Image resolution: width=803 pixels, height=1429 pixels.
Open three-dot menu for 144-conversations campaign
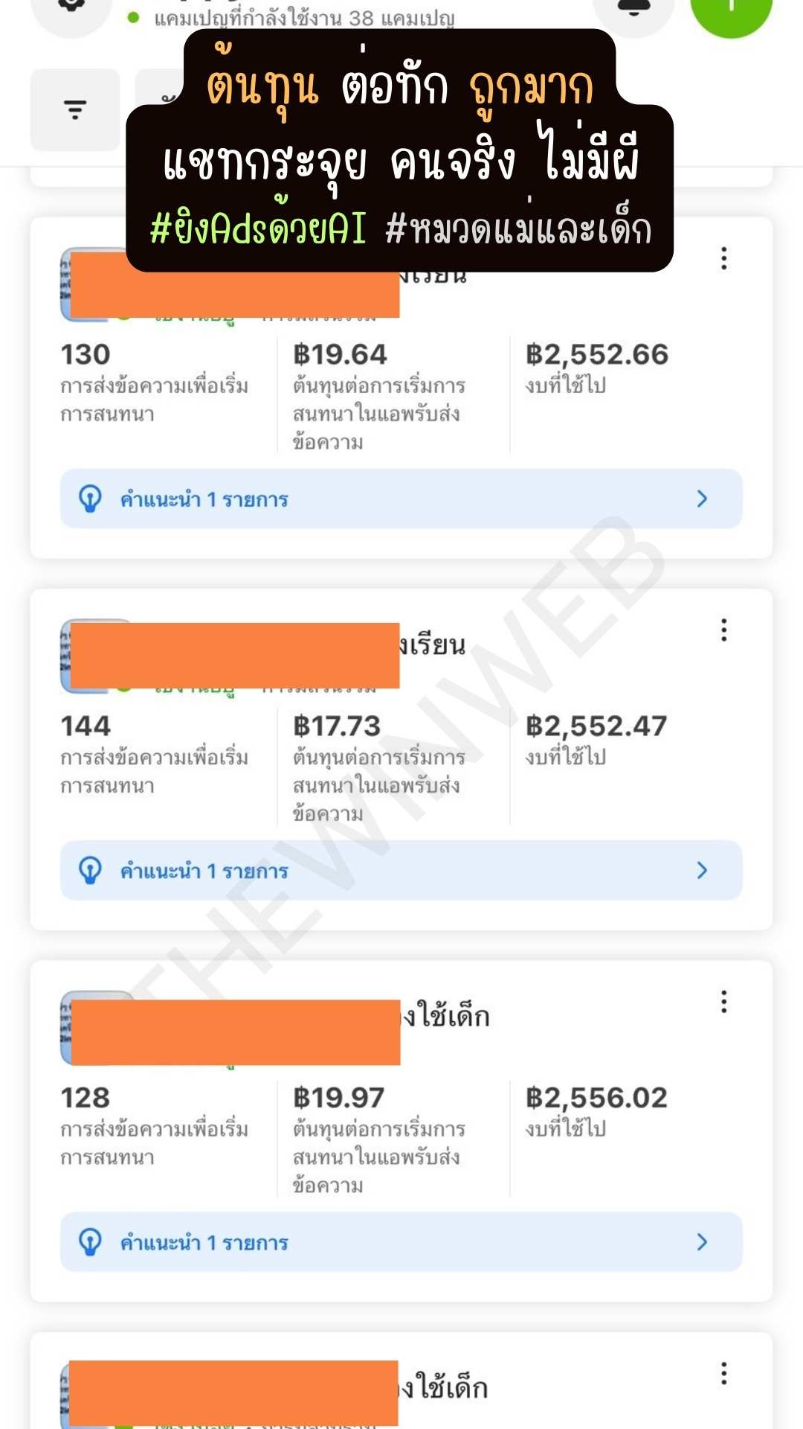click(723, 630)
